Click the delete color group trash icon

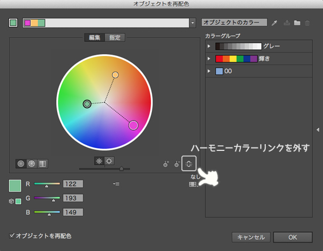pyautogui.click(x=307, y=23)
